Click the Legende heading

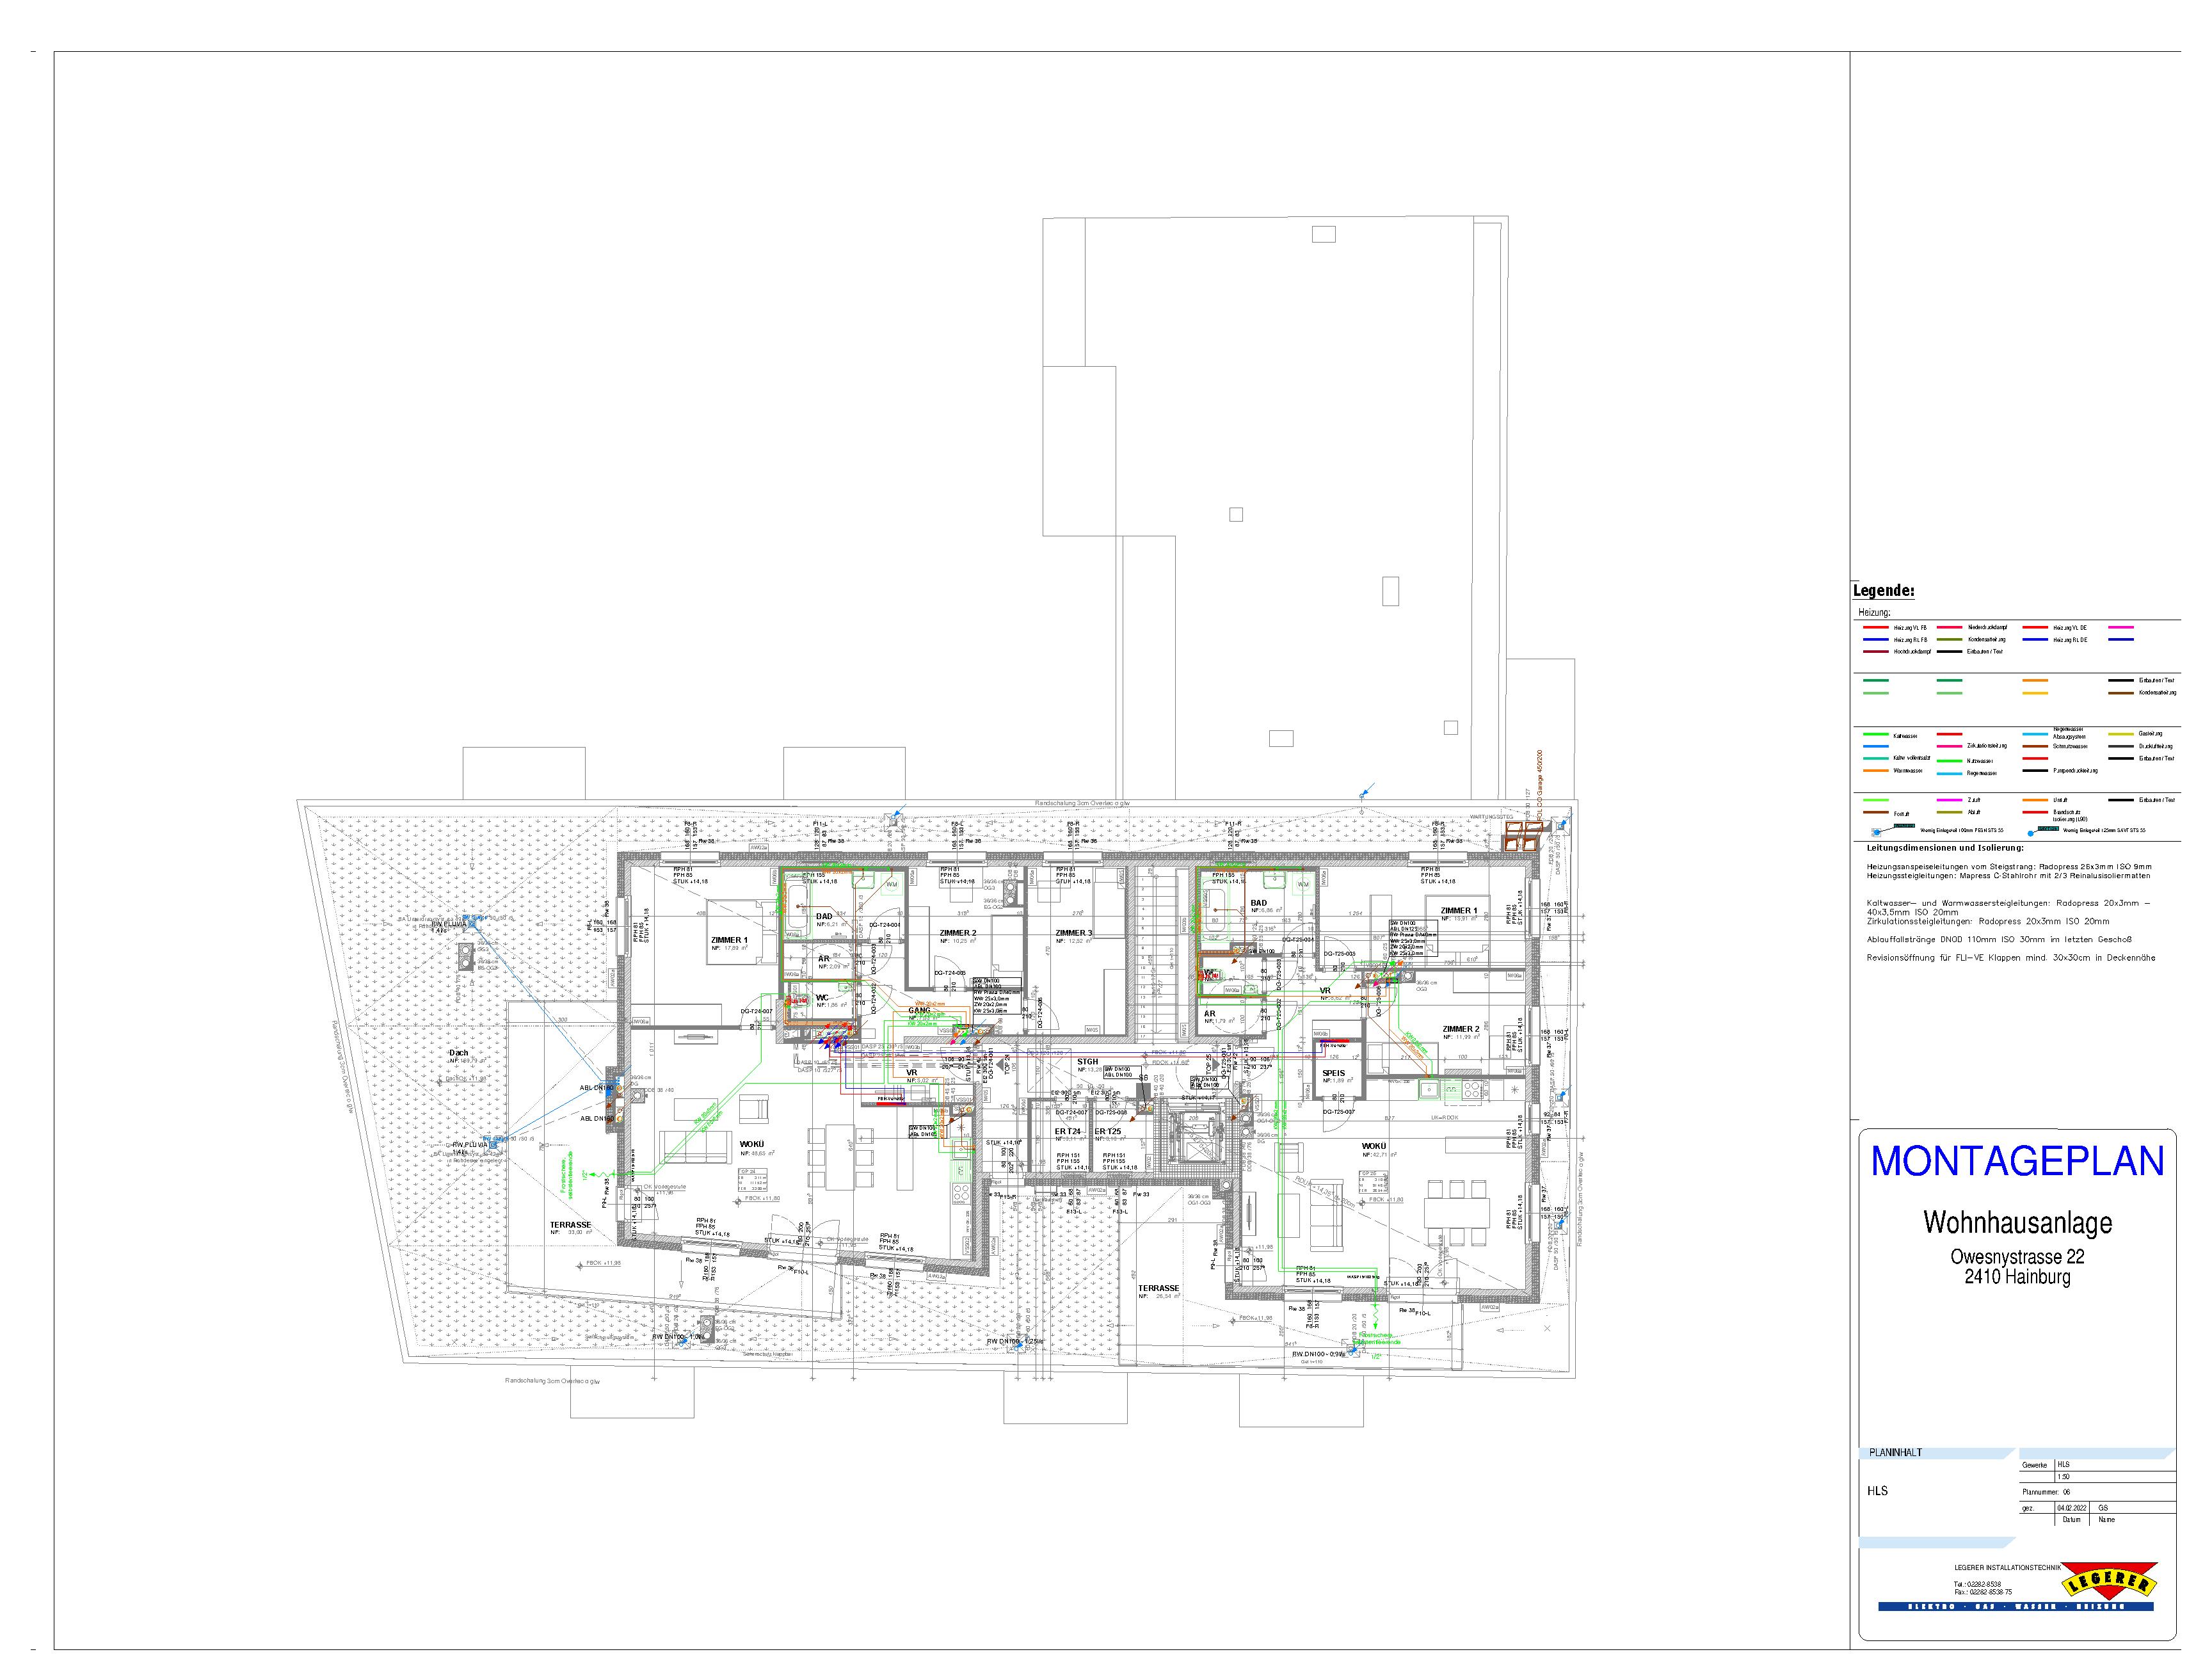tap(1884, 591)
